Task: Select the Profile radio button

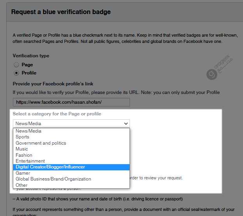Action: point(16,73)
